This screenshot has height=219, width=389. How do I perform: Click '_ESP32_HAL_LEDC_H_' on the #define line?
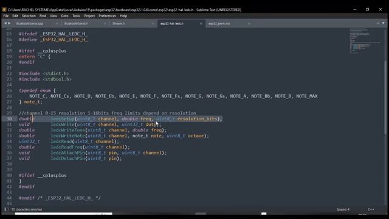point(64,40)
